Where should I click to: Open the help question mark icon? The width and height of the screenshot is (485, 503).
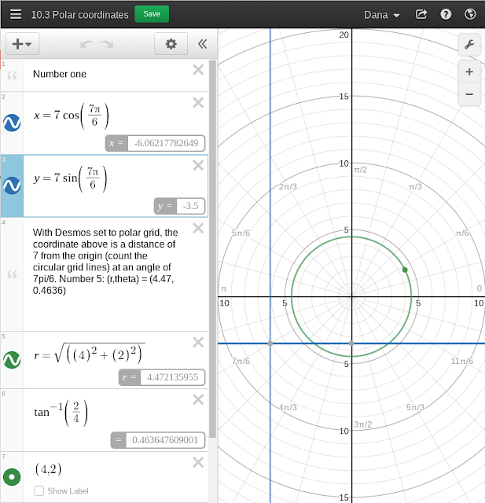pyautogui.click(x=446, y=14)
